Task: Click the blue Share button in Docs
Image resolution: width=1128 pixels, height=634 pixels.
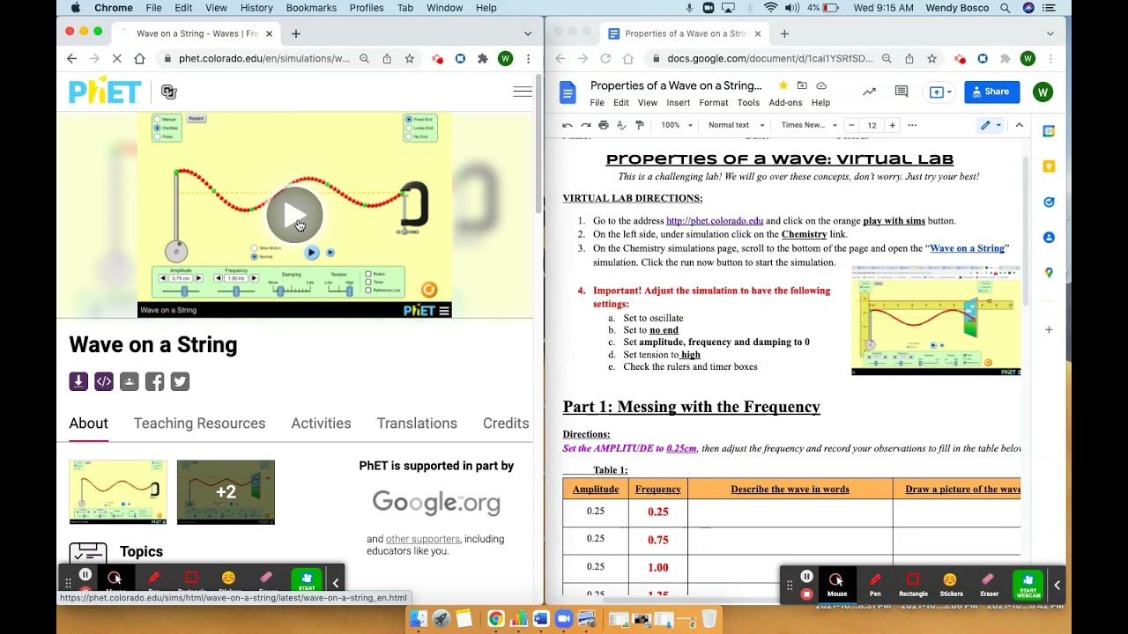Action: pos(991,92)
